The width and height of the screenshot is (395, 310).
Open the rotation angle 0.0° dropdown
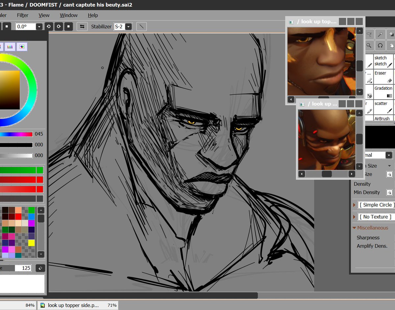pos(39,27)
